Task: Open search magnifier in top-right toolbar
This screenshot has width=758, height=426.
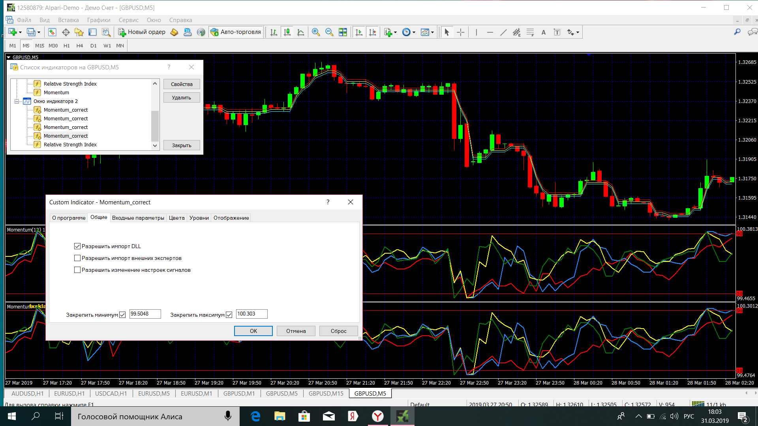Action: tap(737, 32)
